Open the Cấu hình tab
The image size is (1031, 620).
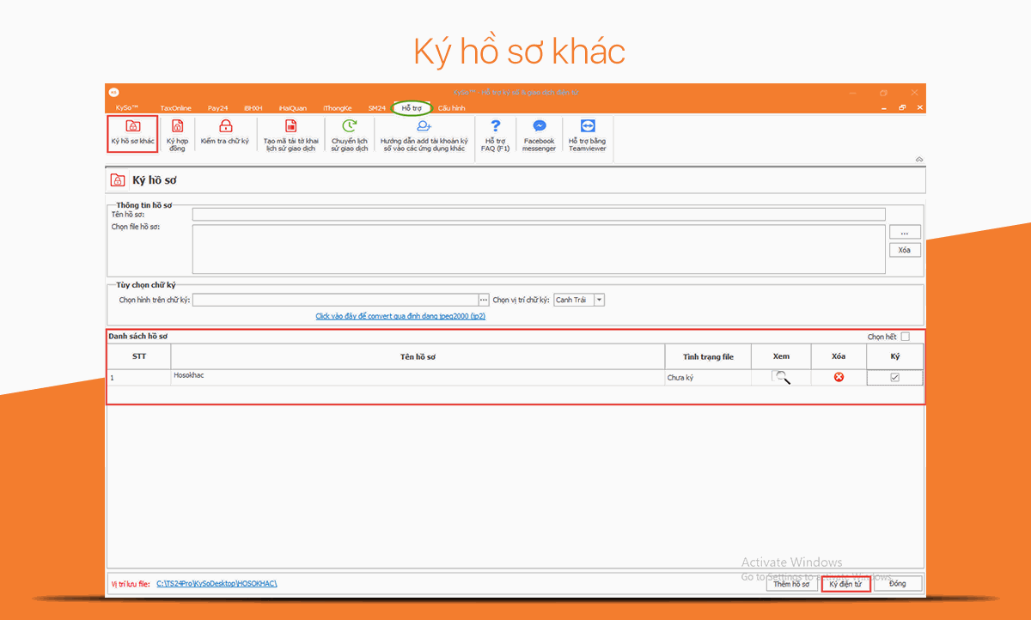point(451,108)
